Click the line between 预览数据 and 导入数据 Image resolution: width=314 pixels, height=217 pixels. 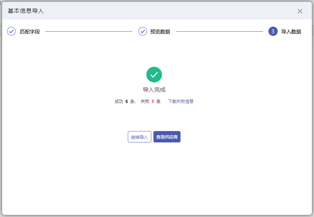click(219, 32)
